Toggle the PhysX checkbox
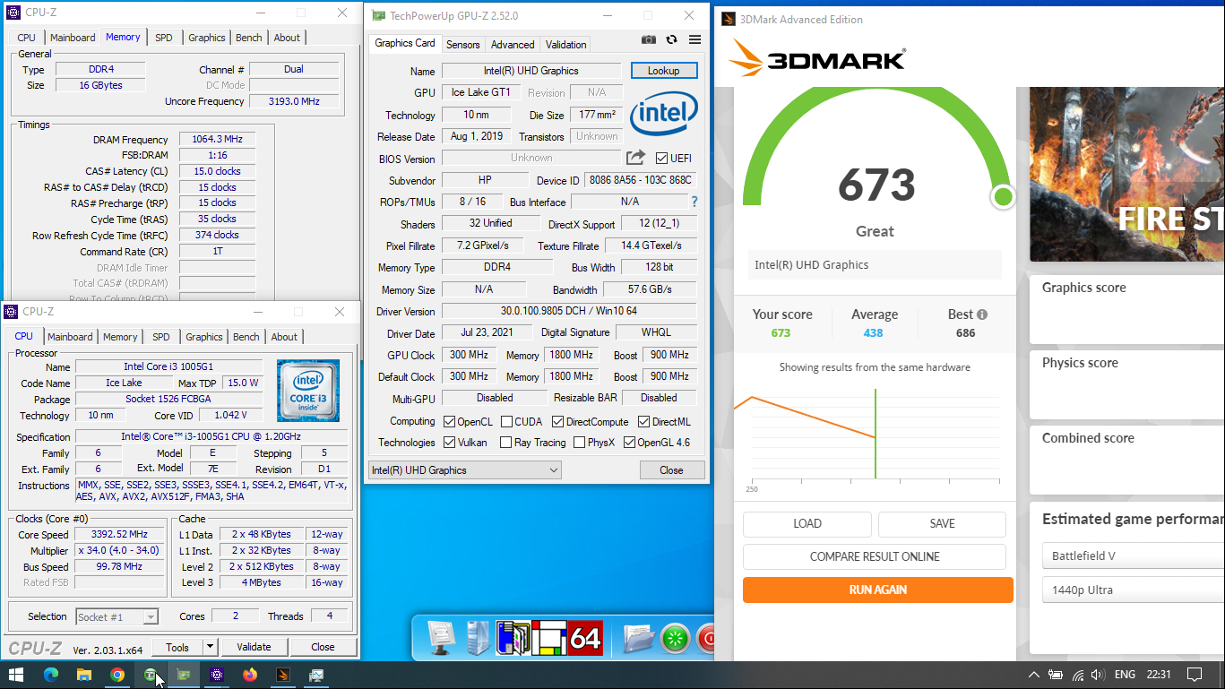The image size is (1225, 689). click(579, 443)
